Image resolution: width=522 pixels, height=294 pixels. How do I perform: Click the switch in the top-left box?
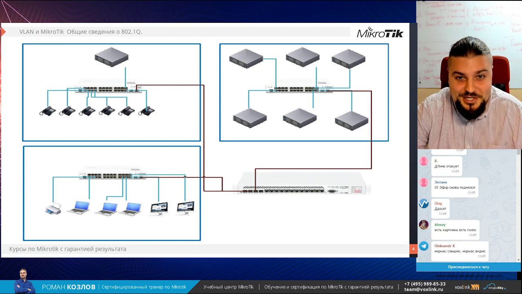pos(108,86)
